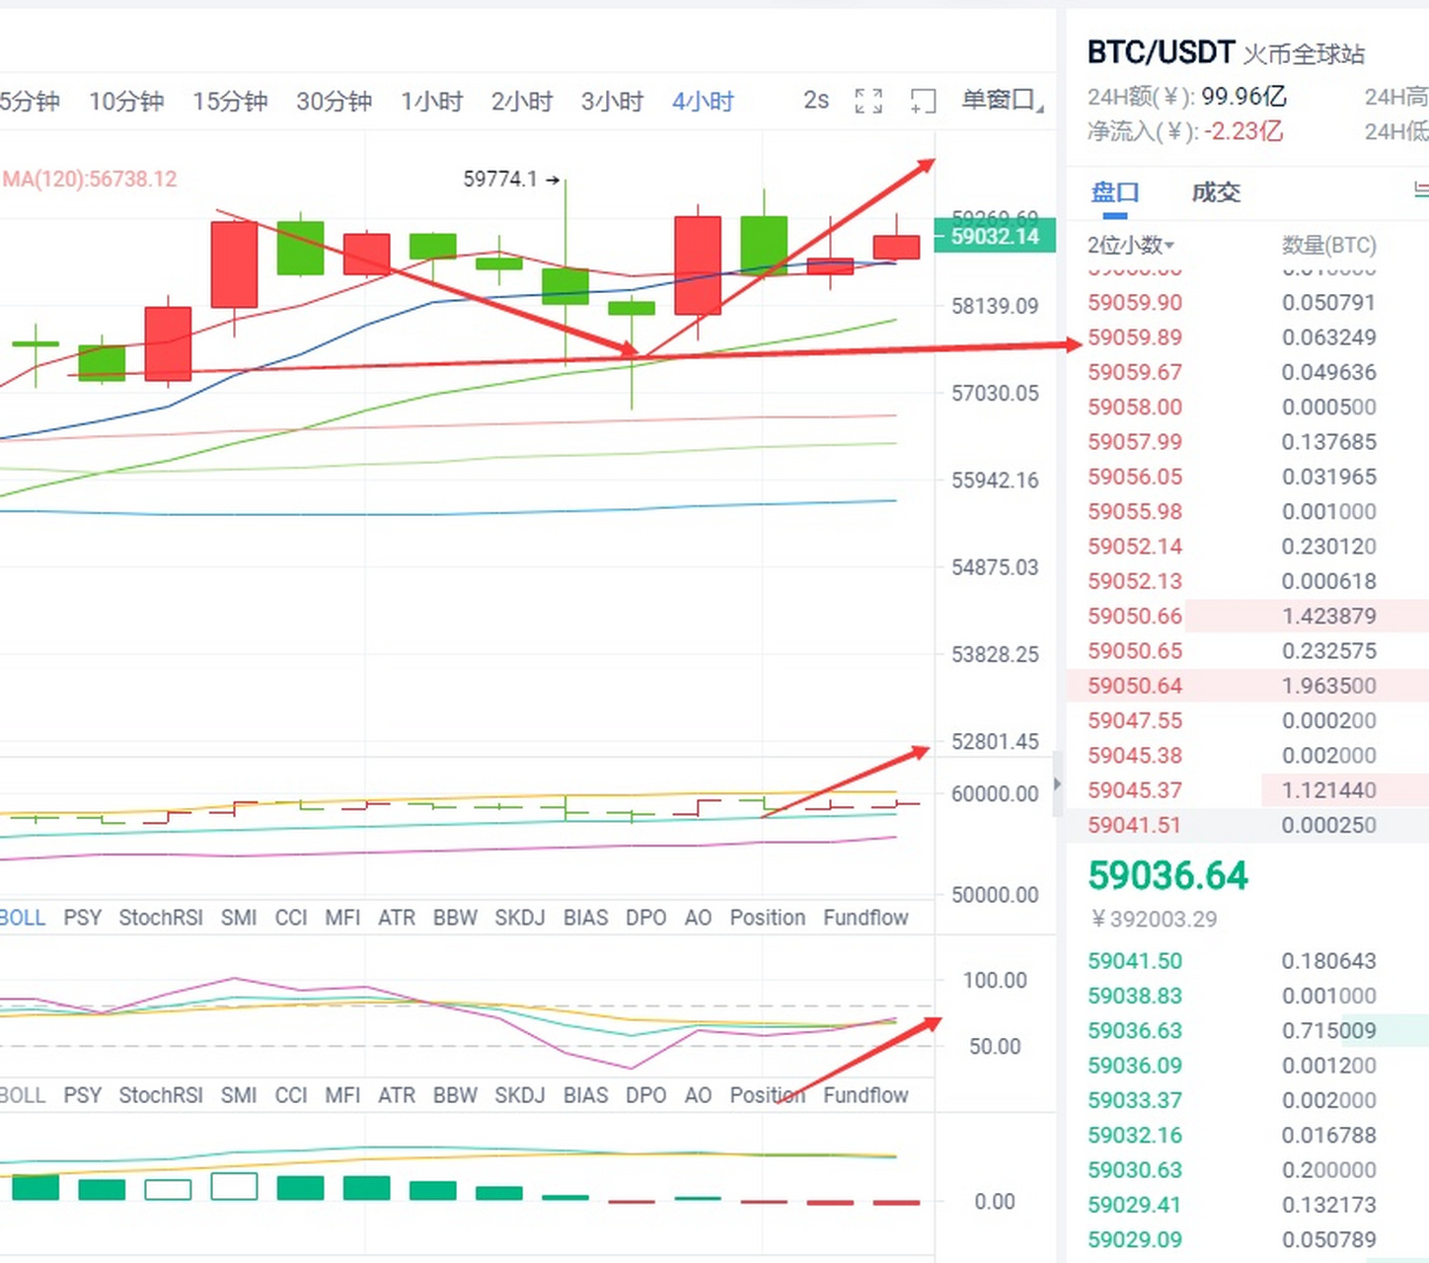Collapse side panel with arrow handle

pos(1058,784)
